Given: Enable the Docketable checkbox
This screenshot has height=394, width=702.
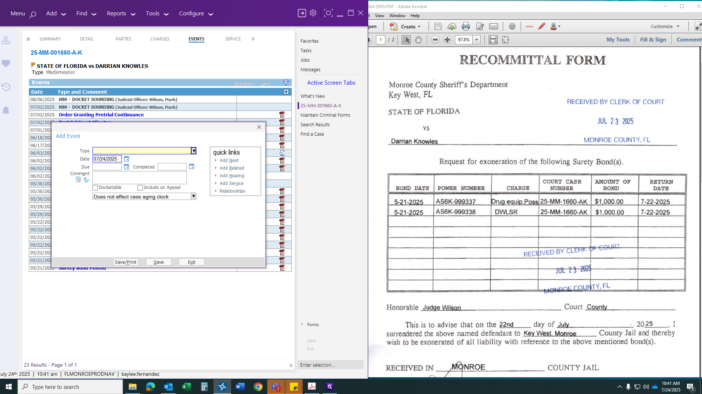Looking at the screenshot, I should (x=95, y=188).
